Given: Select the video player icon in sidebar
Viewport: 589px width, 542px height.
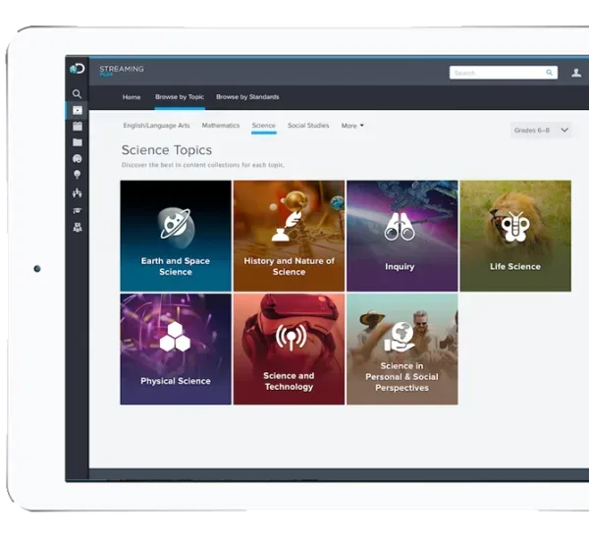Looking at the screenshot, I should 78,110.
